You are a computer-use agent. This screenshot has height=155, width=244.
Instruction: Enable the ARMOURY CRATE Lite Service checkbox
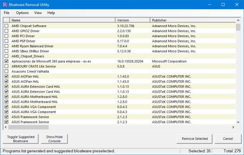(x=6, y=66)
